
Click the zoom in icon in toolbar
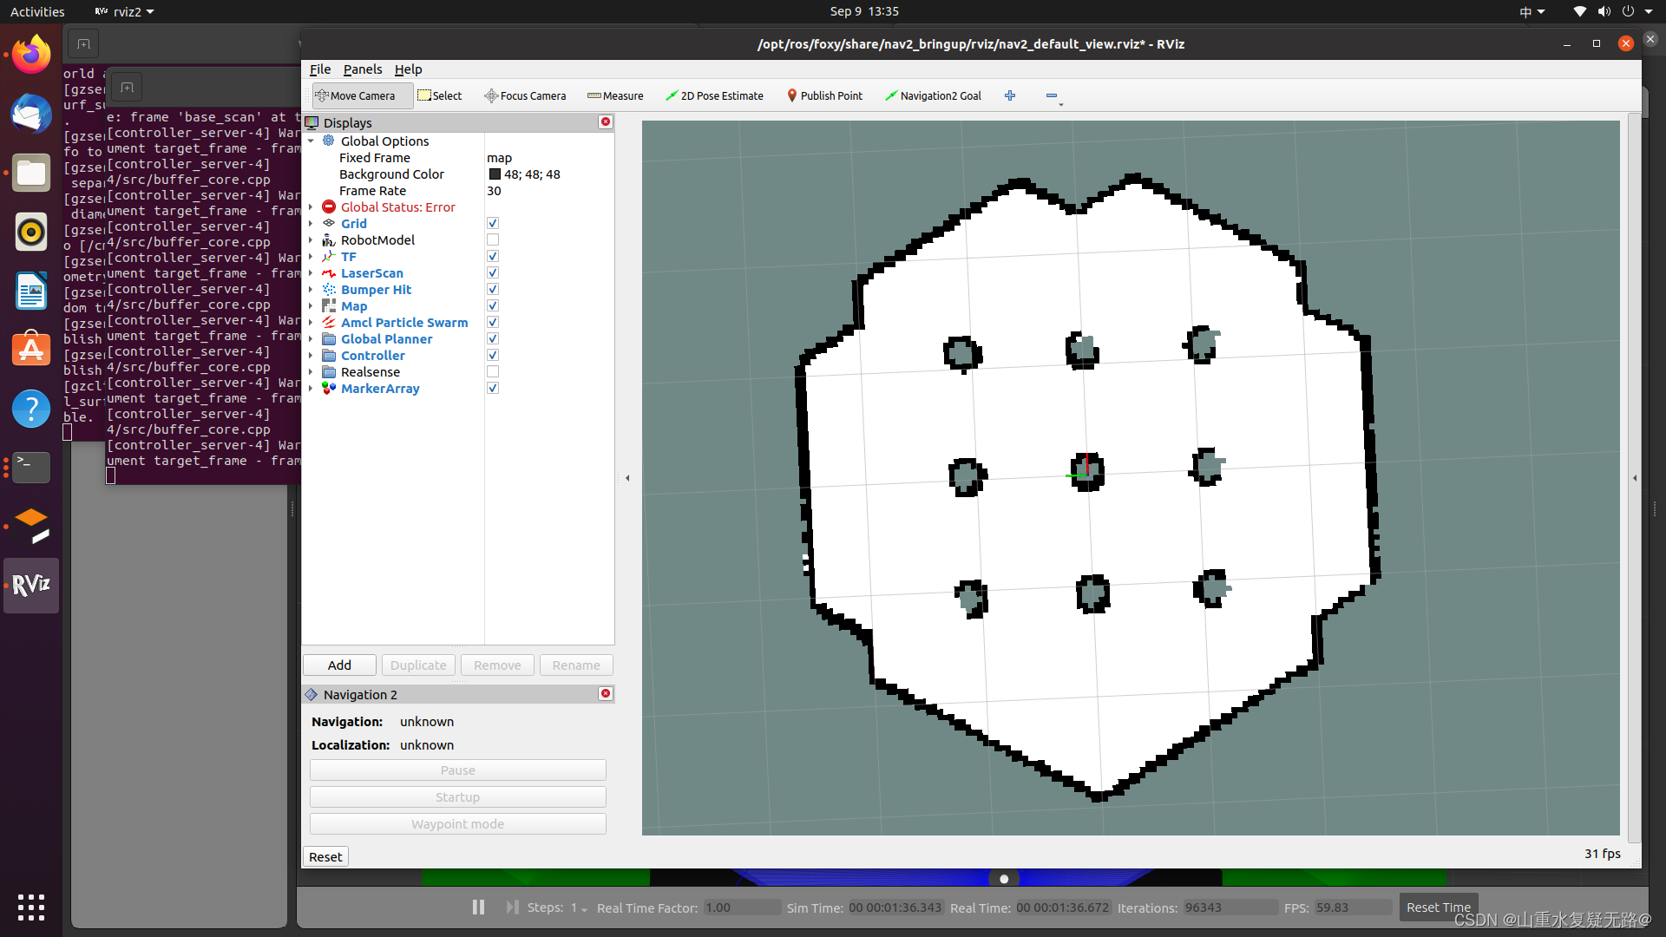click(1009, 95)
